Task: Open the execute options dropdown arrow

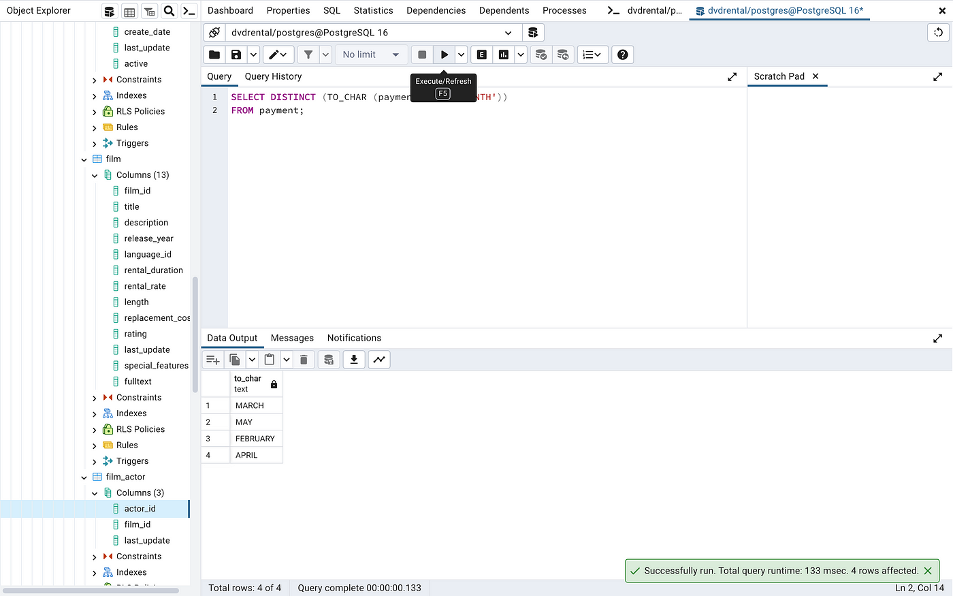Action: 462,54
